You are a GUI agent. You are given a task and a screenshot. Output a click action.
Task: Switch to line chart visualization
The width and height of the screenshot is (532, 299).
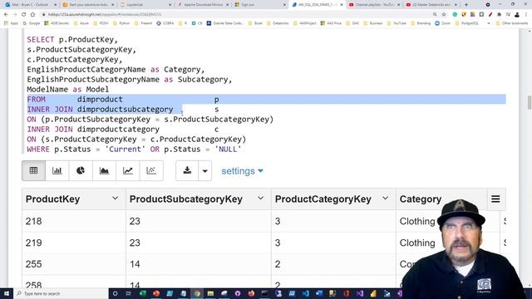127,170
